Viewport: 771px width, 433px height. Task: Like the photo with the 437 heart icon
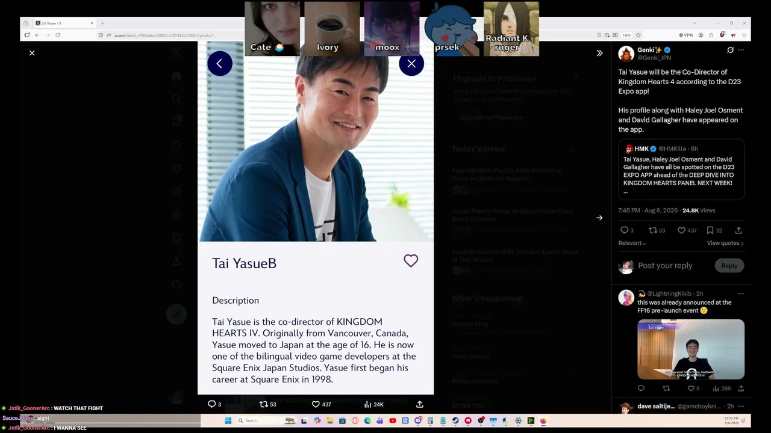click(x=321, y=404)
